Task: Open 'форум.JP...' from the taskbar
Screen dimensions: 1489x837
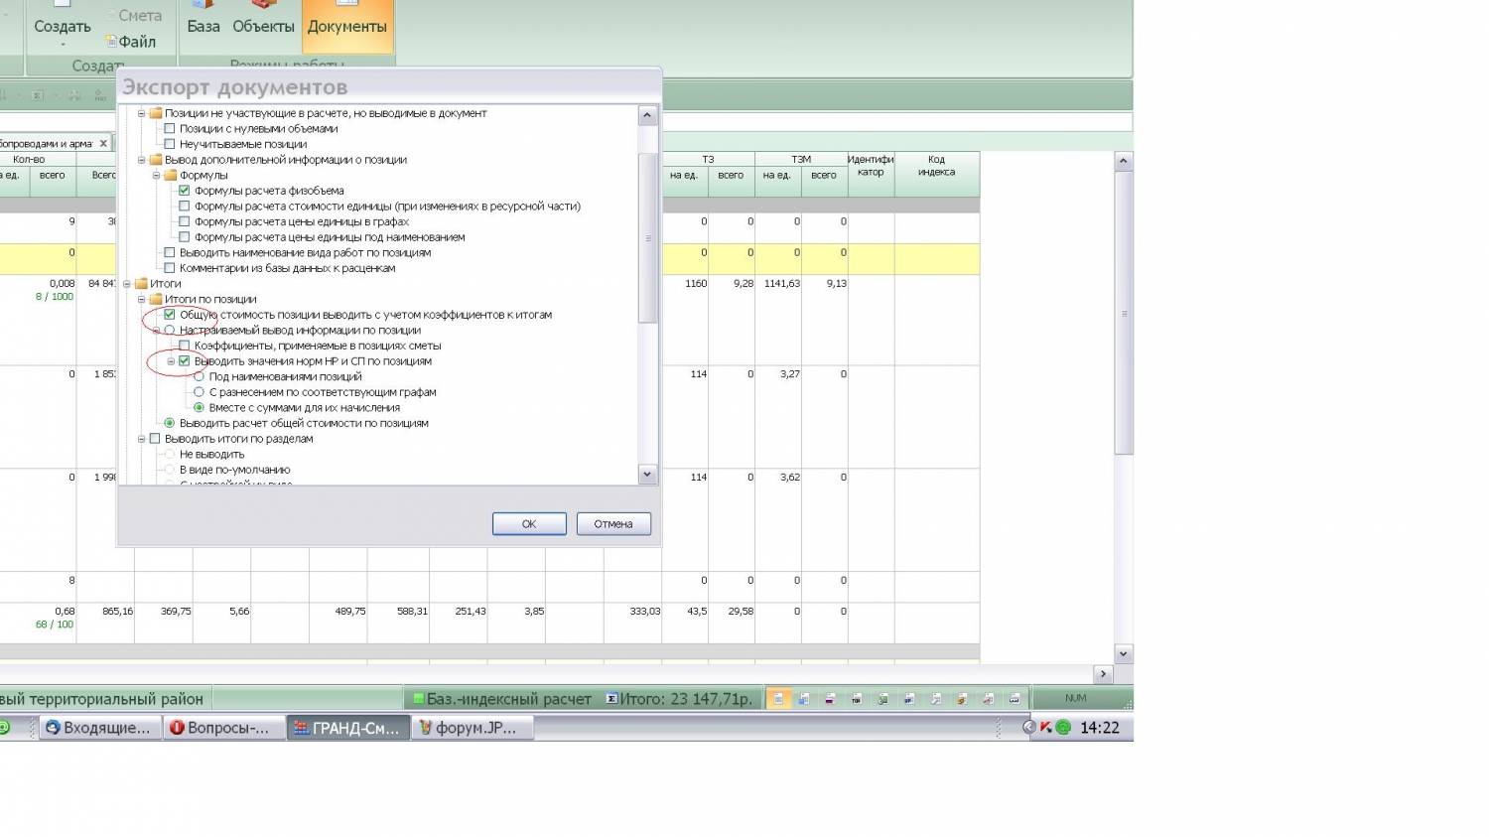Action: tap(472, 728)
